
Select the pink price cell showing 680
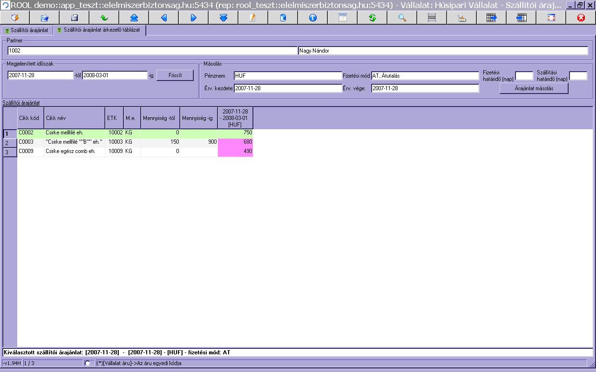235,142
